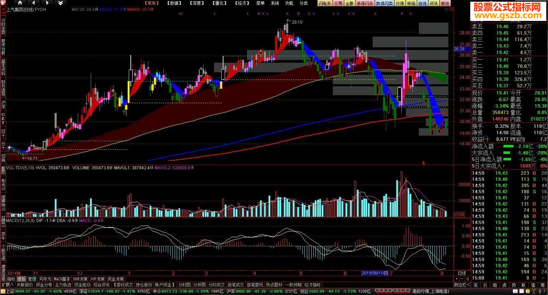Open 分时图 panel
The width and height of the screenshot is (548, 295).
click(184, 285)
